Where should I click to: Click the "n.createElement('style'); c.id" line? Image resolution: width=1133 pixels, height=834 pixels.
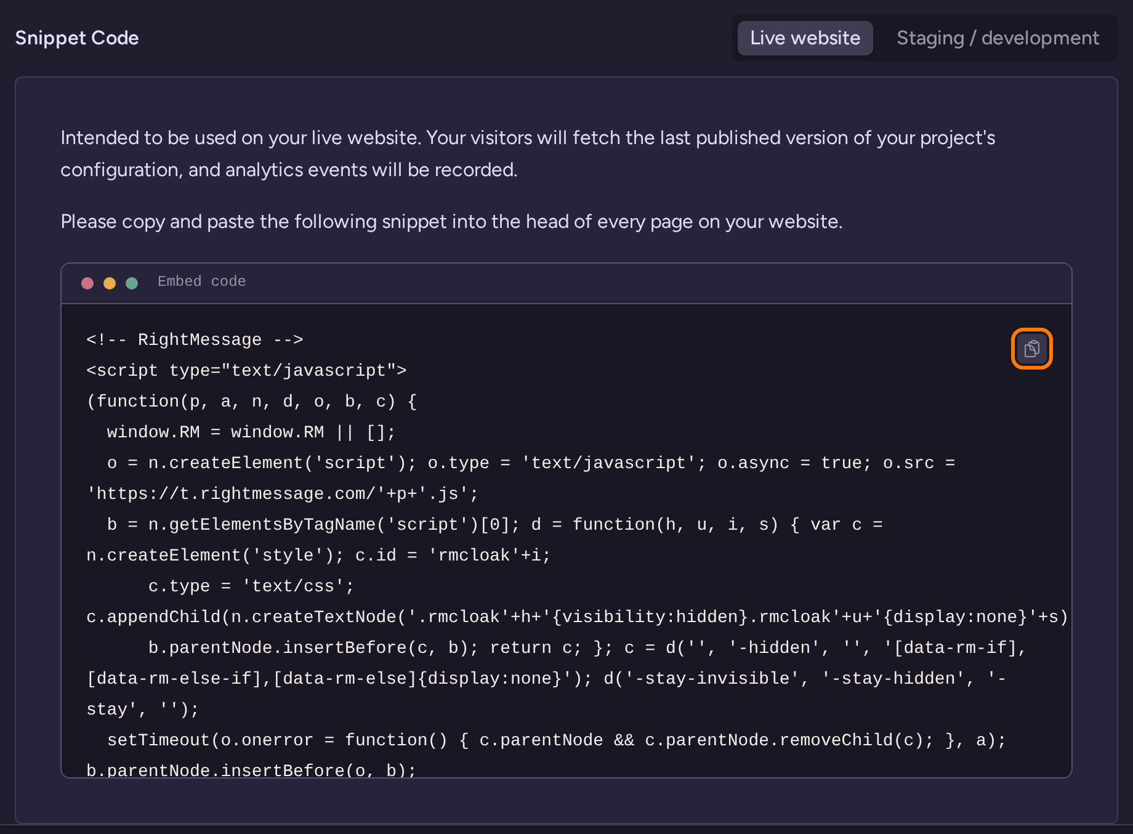318,555
